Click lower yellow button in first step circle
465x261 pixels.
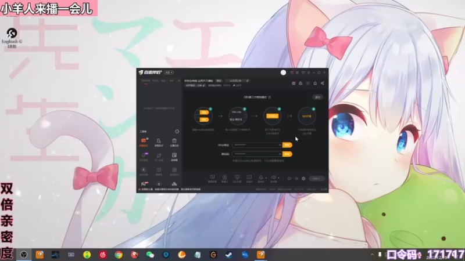point(204,119)
